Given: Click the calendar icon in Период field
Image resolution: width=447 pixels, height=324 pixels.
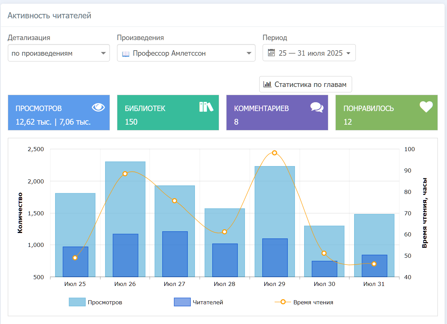Looking at the screenshot, I should pyautogui.click(x=271, y=53).
